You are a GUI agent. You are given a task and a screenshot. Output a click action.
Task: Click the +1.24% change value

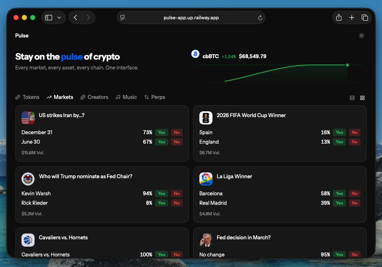point(229,57)
